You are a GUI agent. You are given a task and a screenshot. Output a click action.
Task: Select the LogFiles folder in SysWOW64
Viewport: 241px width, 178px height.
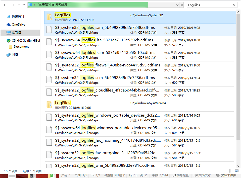click(63, 103)
